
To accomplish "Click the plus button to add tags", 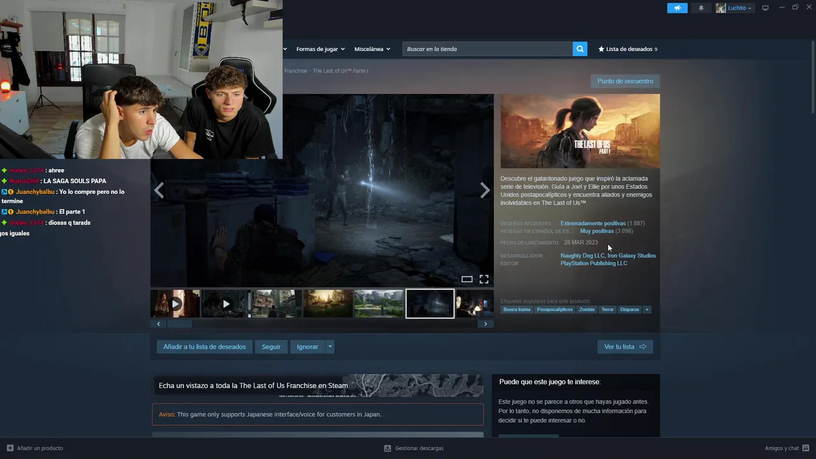I will 647,309.
